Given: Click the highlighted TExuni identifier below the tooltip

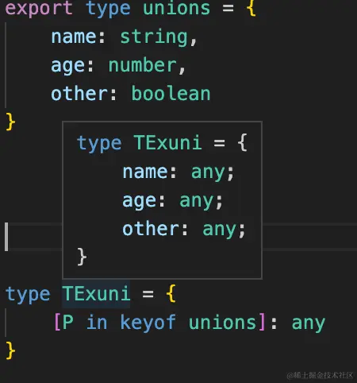Looking at the screenshot, I should click(96, 294).
